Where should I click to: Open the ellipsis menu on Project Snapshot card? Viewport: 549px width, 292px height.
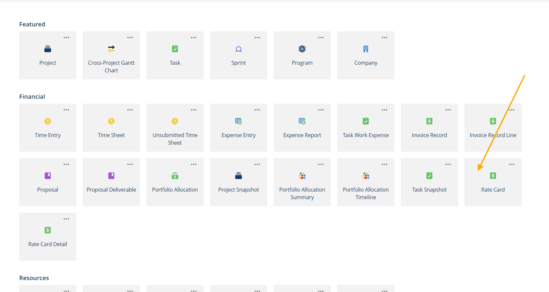257,164
